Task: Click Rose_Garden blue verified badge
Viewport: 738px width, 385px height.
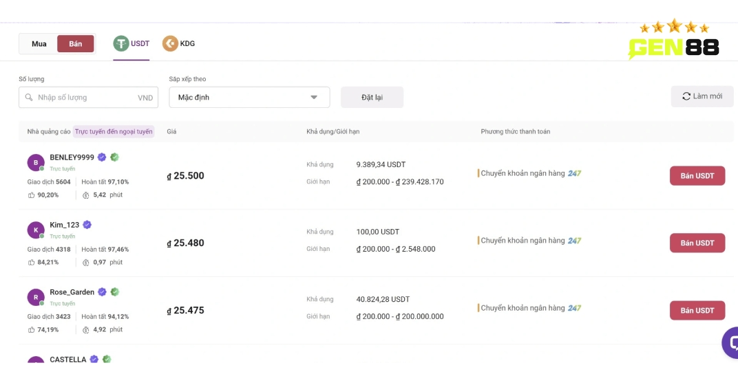Action: (x=102, y=292)
